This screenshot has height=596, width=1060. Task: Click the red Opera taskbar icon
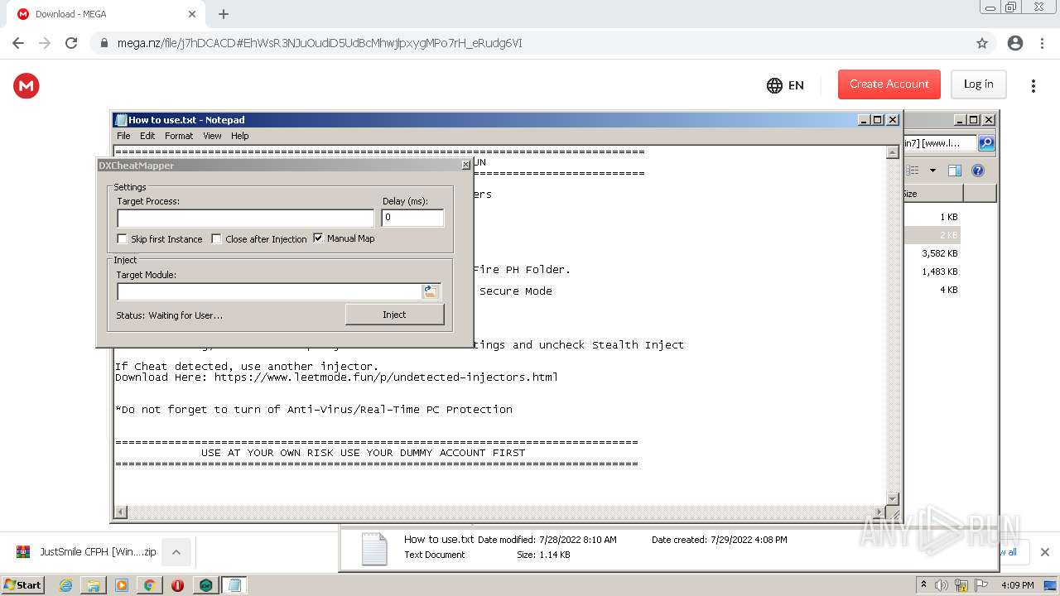pos(177,585)
